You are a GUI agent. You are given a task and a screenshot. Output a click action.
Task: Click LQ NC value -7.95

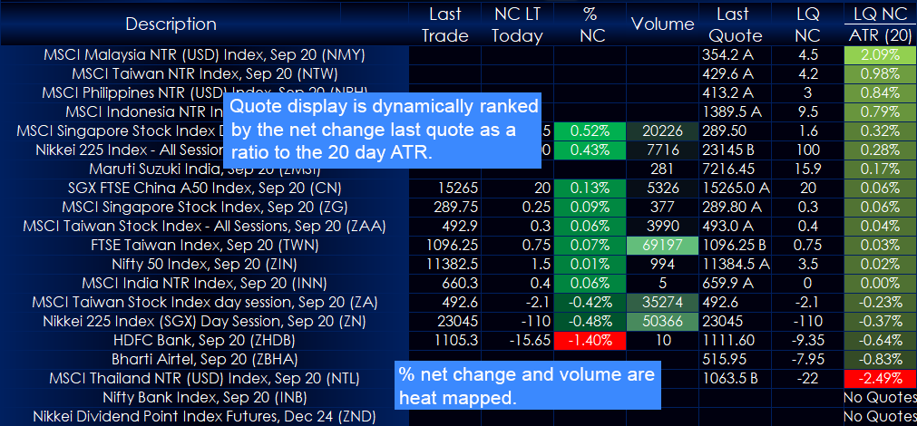tap(807, 359)
